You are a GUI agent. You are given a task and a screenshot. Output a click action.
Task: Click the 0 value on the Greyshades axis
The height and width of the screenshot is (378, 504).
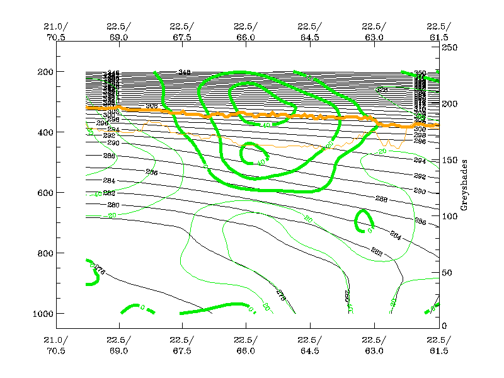pyautogui.click(x=444, y=325)
